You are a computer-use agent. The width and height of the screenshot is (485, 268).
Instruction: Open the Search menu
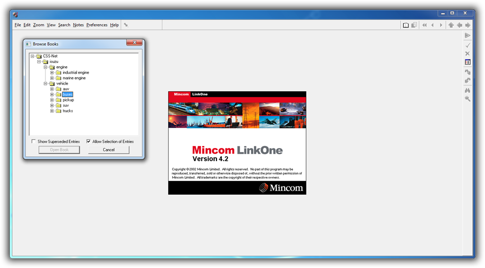64,25
